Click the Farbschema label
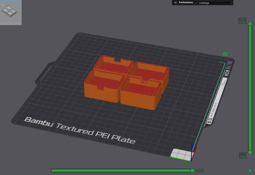The image size is (255, 175). pos(186,3)
